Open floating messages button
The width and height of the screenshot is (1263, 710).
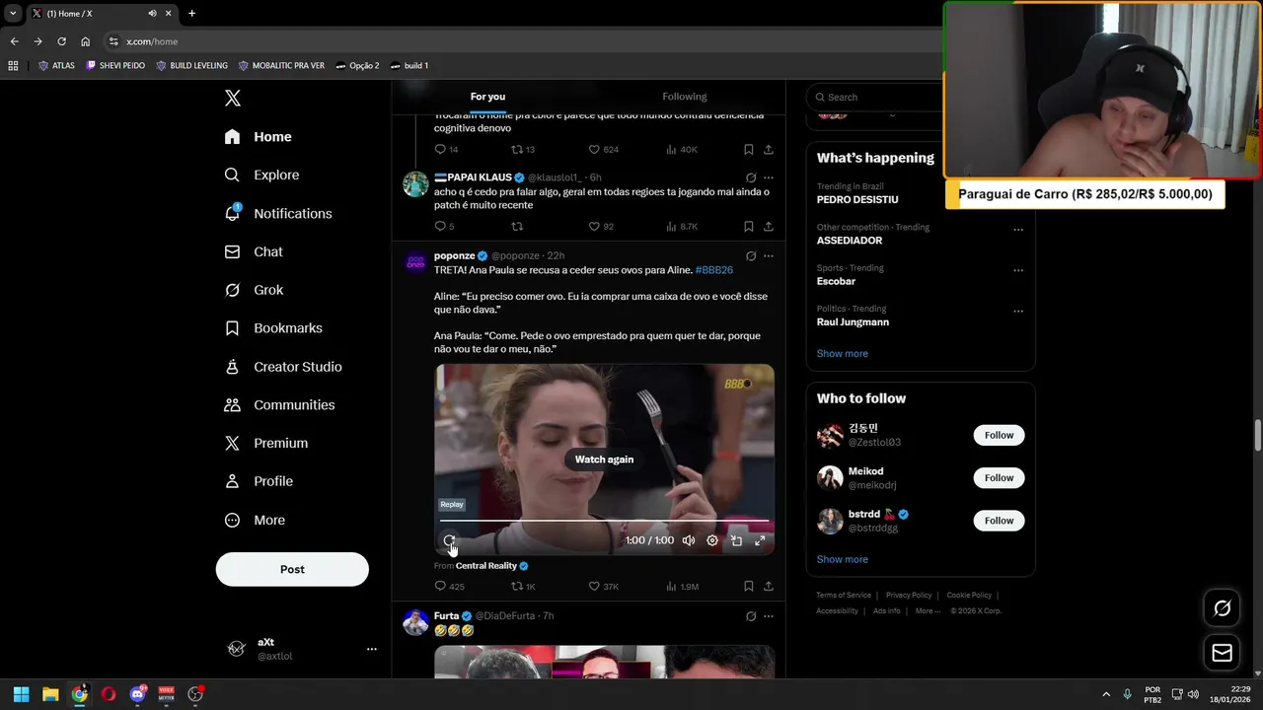tap(1222, 653)
